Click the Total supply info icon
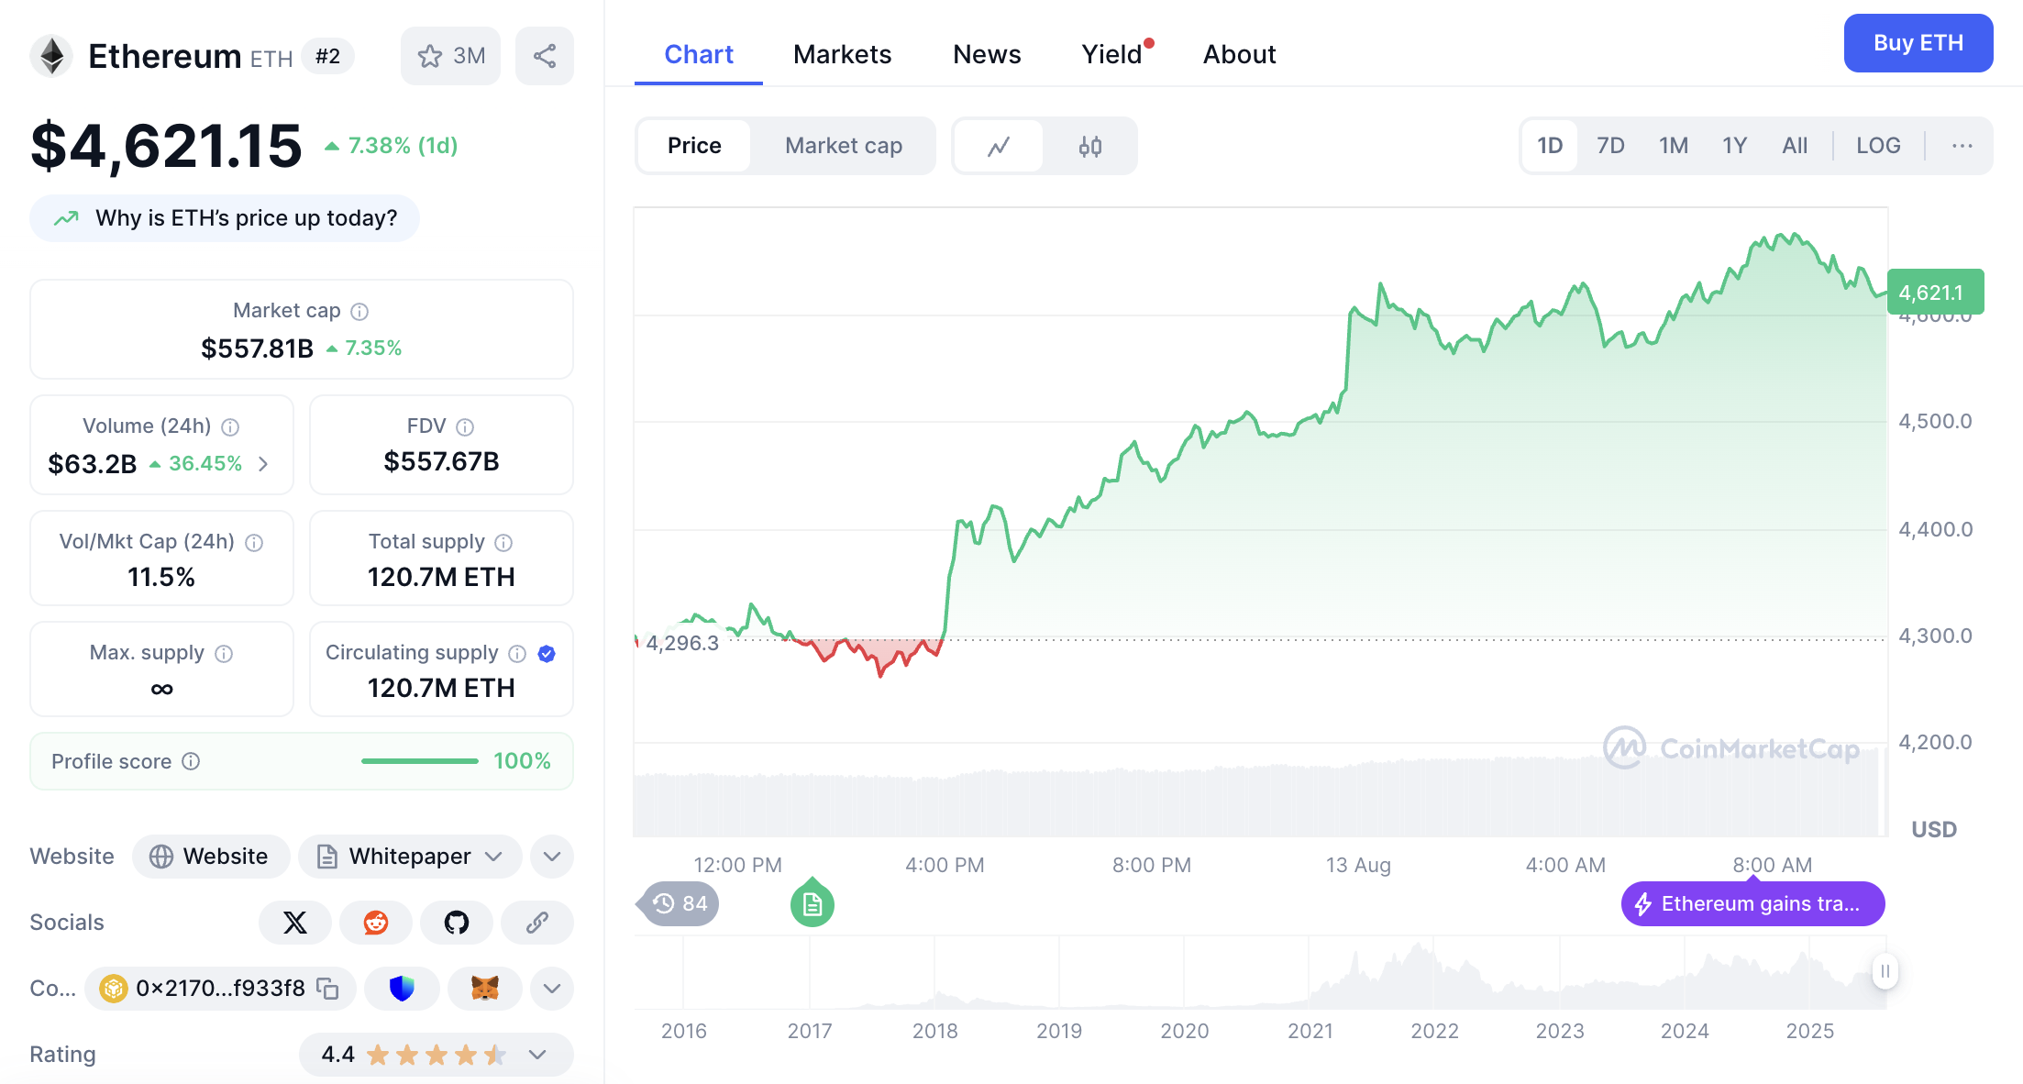The height and width of the screenshot is (1084, 2023). [x=503, y=543]
